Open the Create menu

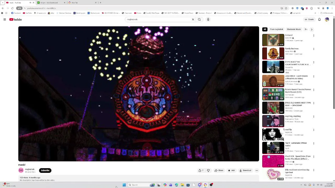tap(309, 19)
